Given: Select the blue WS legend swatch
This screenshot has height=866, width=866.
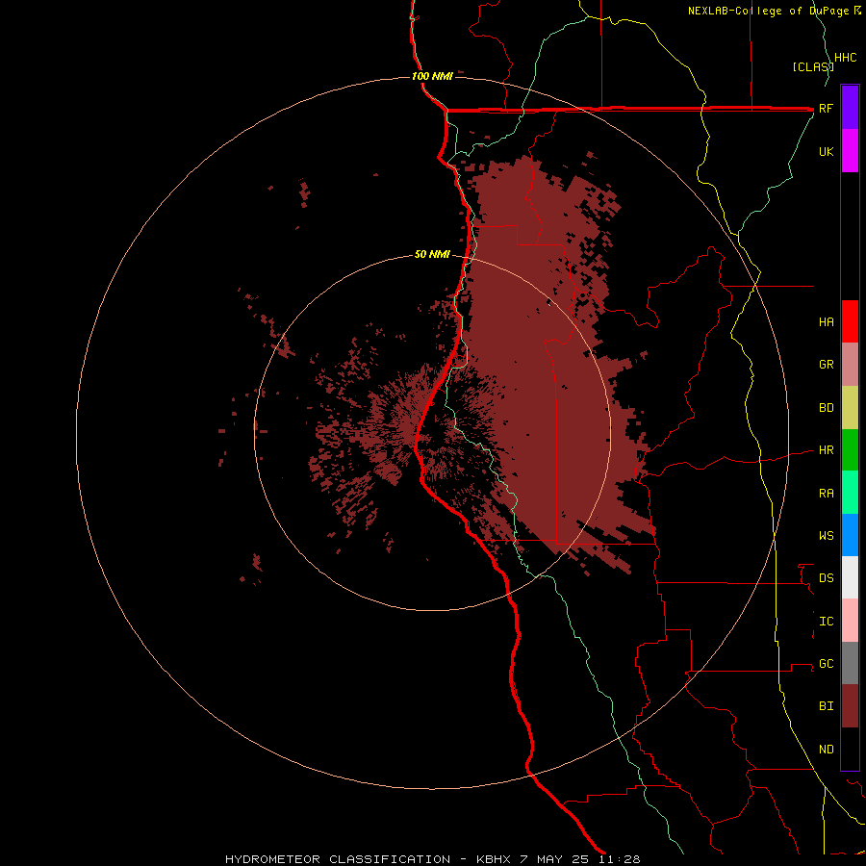Looking at the screenshot, I should click(x=850, y=535).
